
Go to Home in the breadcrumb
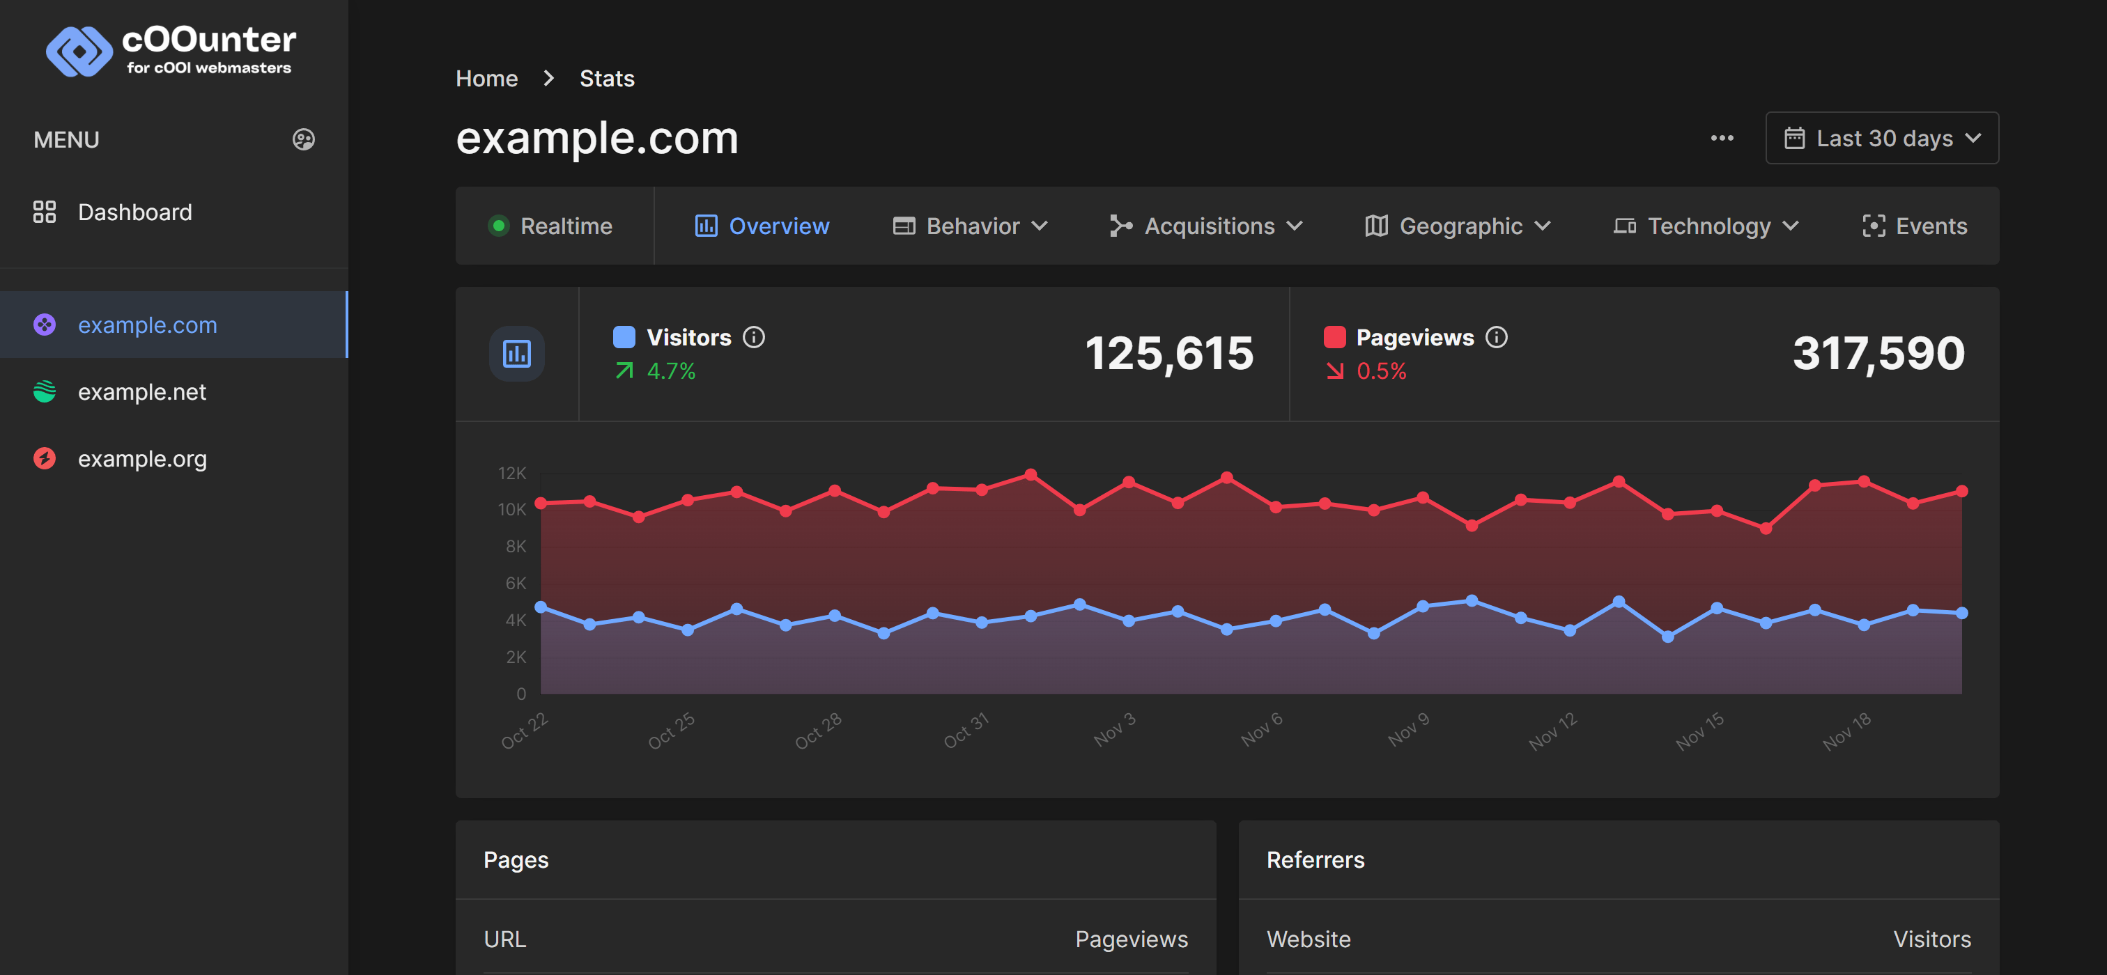coord(486,79)
